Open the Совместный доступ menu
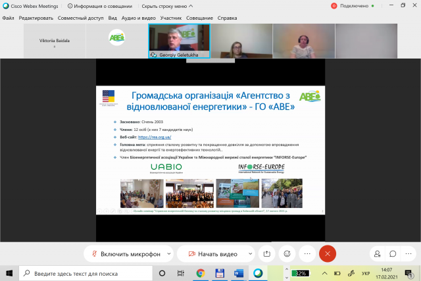This screenshot has width=421, height=281. click(80, 18)
